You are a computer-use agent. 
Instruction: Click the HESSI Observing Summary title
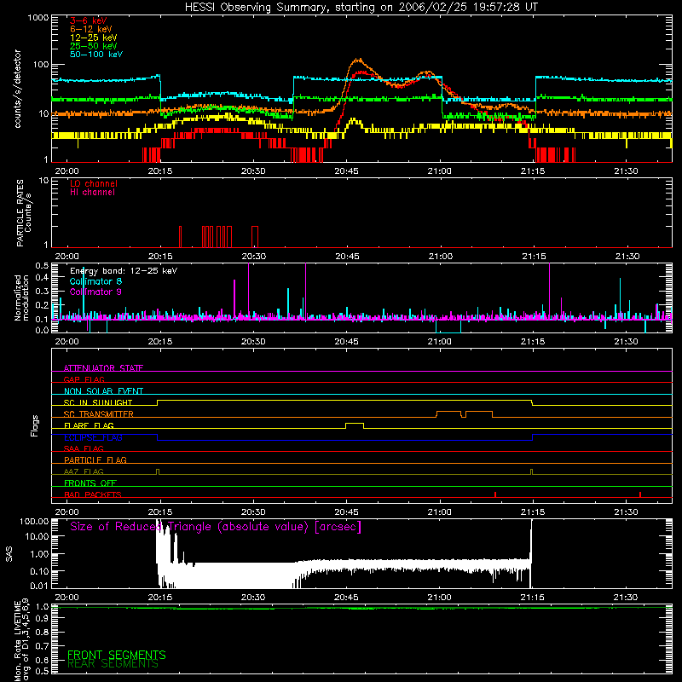[361, 7]
